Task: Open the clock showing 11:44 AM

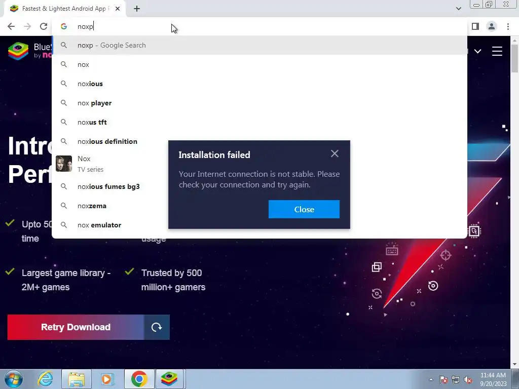Action: (x=493, y=379)
